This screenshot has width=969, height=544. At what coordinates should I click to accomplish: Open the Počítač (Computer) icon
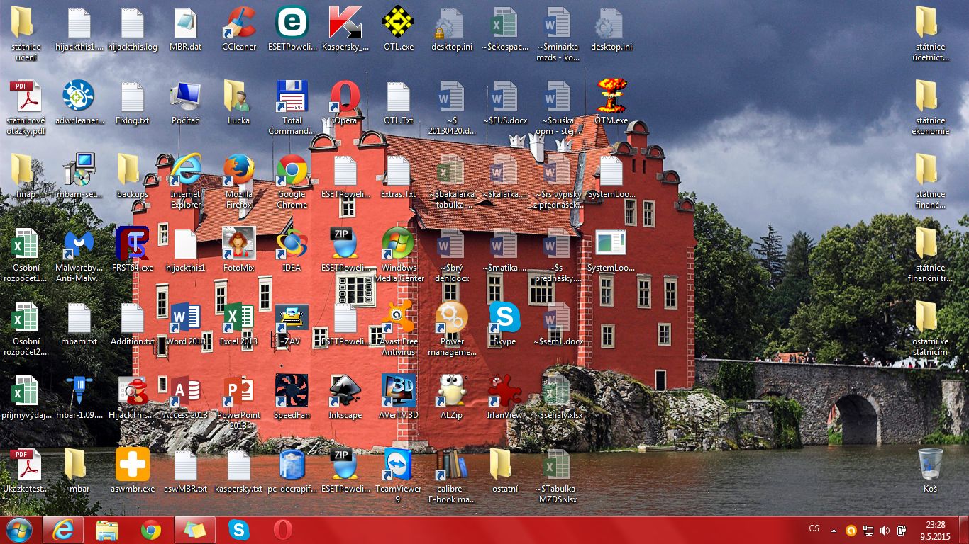(x=185, y=103)
